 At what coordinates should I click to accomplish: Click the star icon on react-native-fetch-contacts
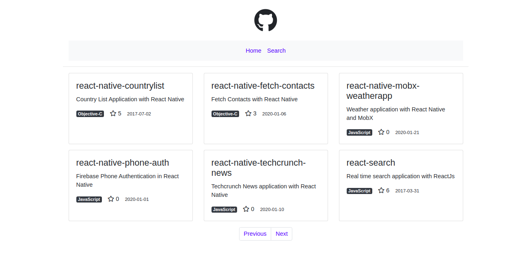(248, 114)
